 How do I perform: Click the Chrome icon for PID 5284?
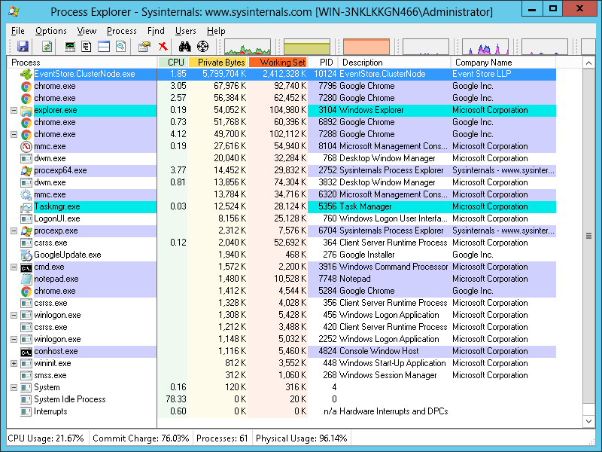[x=26, y=292]
